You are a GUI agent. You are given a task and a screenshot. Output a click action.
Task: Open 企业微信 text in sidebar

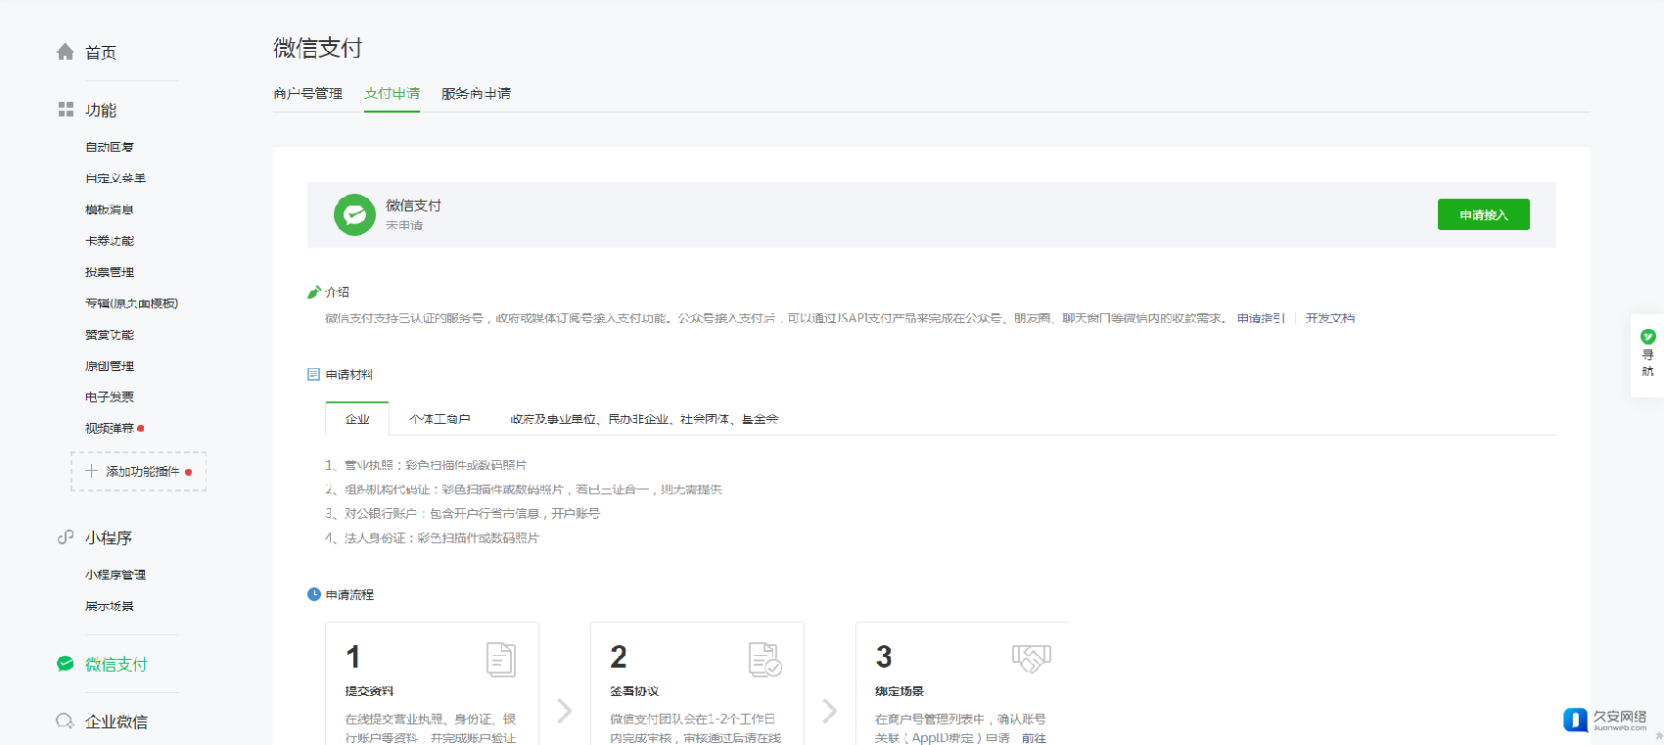coord(116,722)
